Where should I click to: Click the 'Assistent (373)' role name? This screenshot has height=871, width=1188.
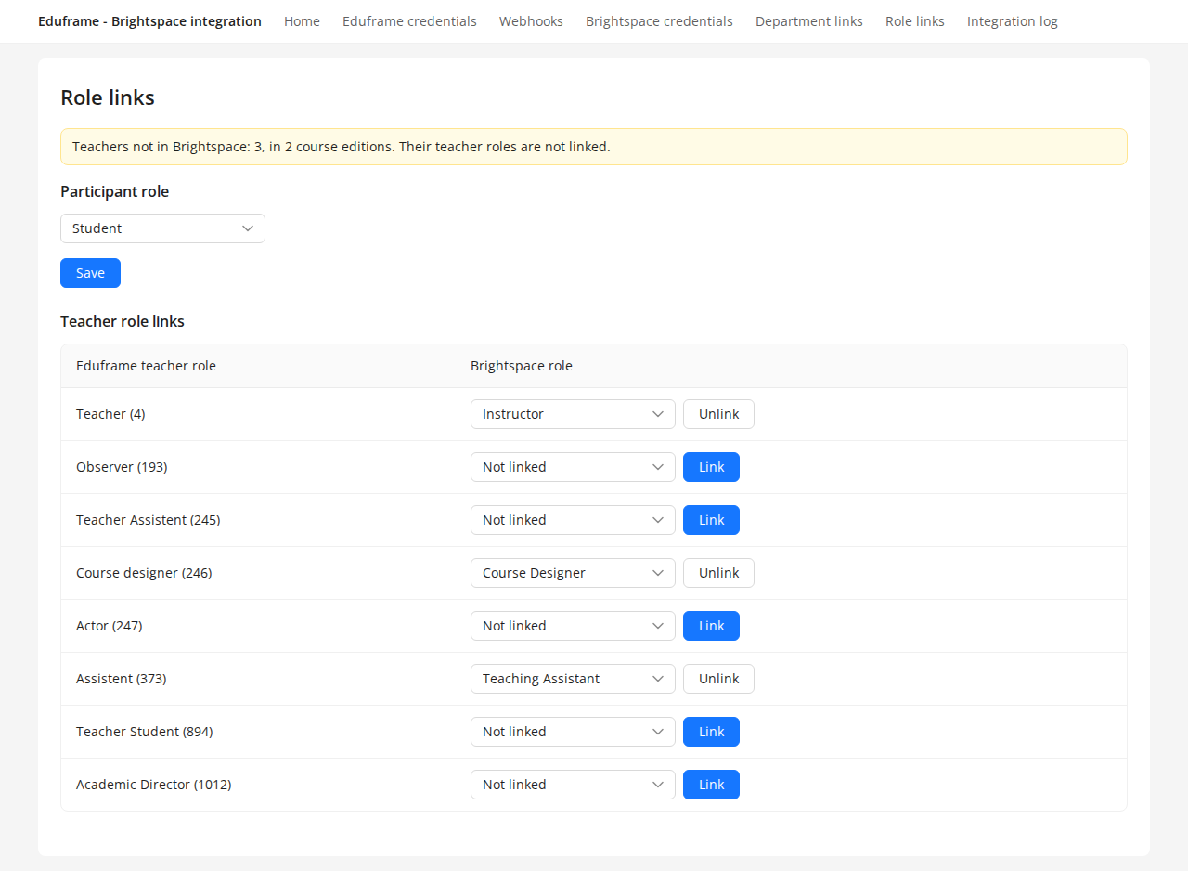(122, 679)
